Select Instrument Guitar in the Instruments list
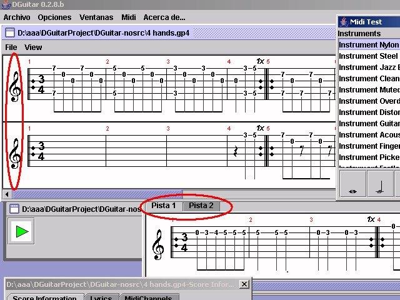 (x=369, y=124)
